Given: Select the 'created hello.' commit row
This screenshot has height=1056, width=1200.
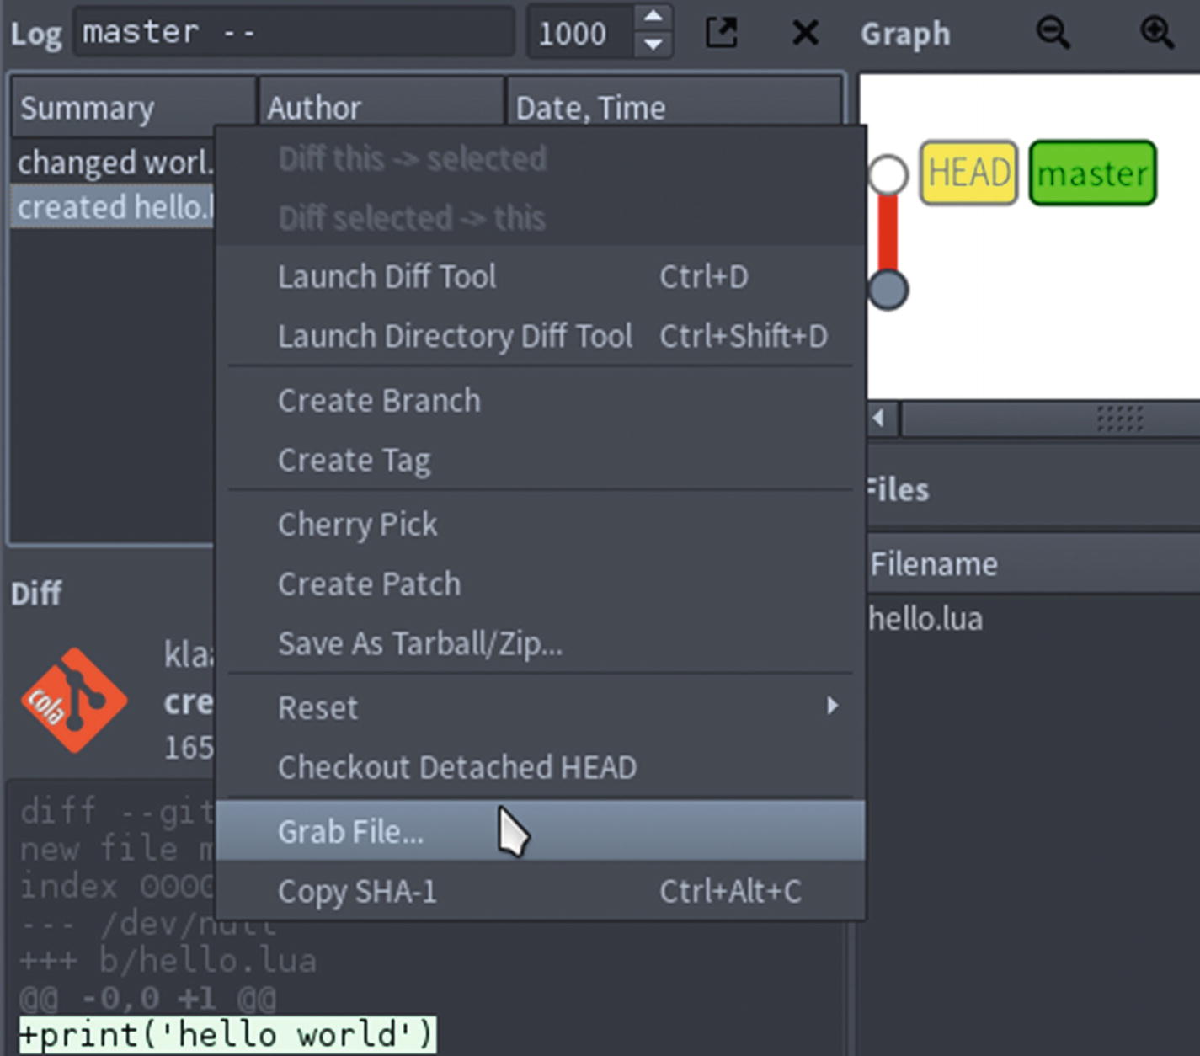Looking at the screenshot, I should (114, 207).
